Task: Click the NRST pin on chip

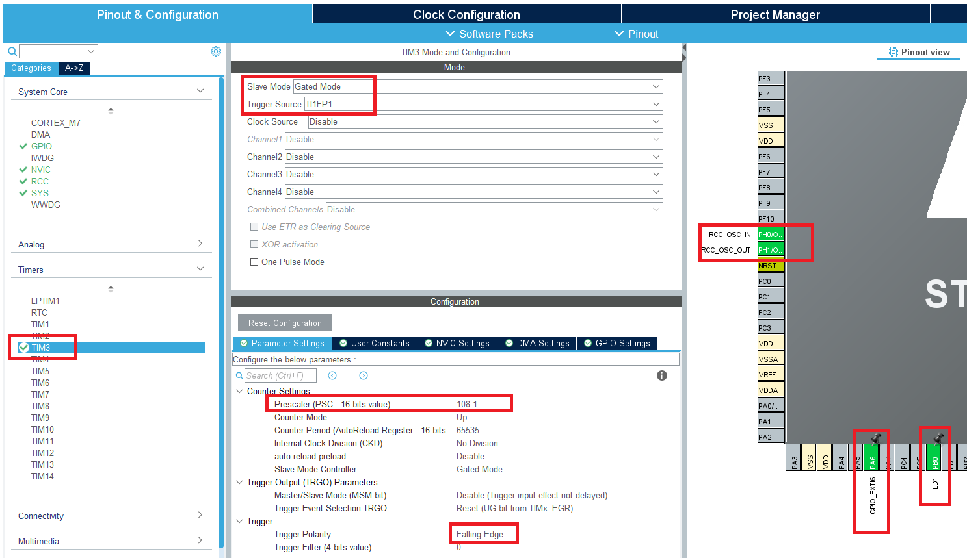Action: click(x=771, y=266)
